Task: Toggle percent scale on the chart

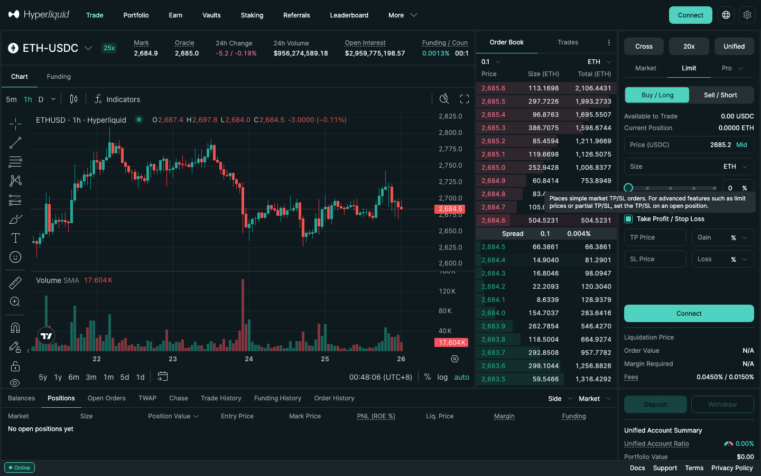Action: click(x=428, y=377)
